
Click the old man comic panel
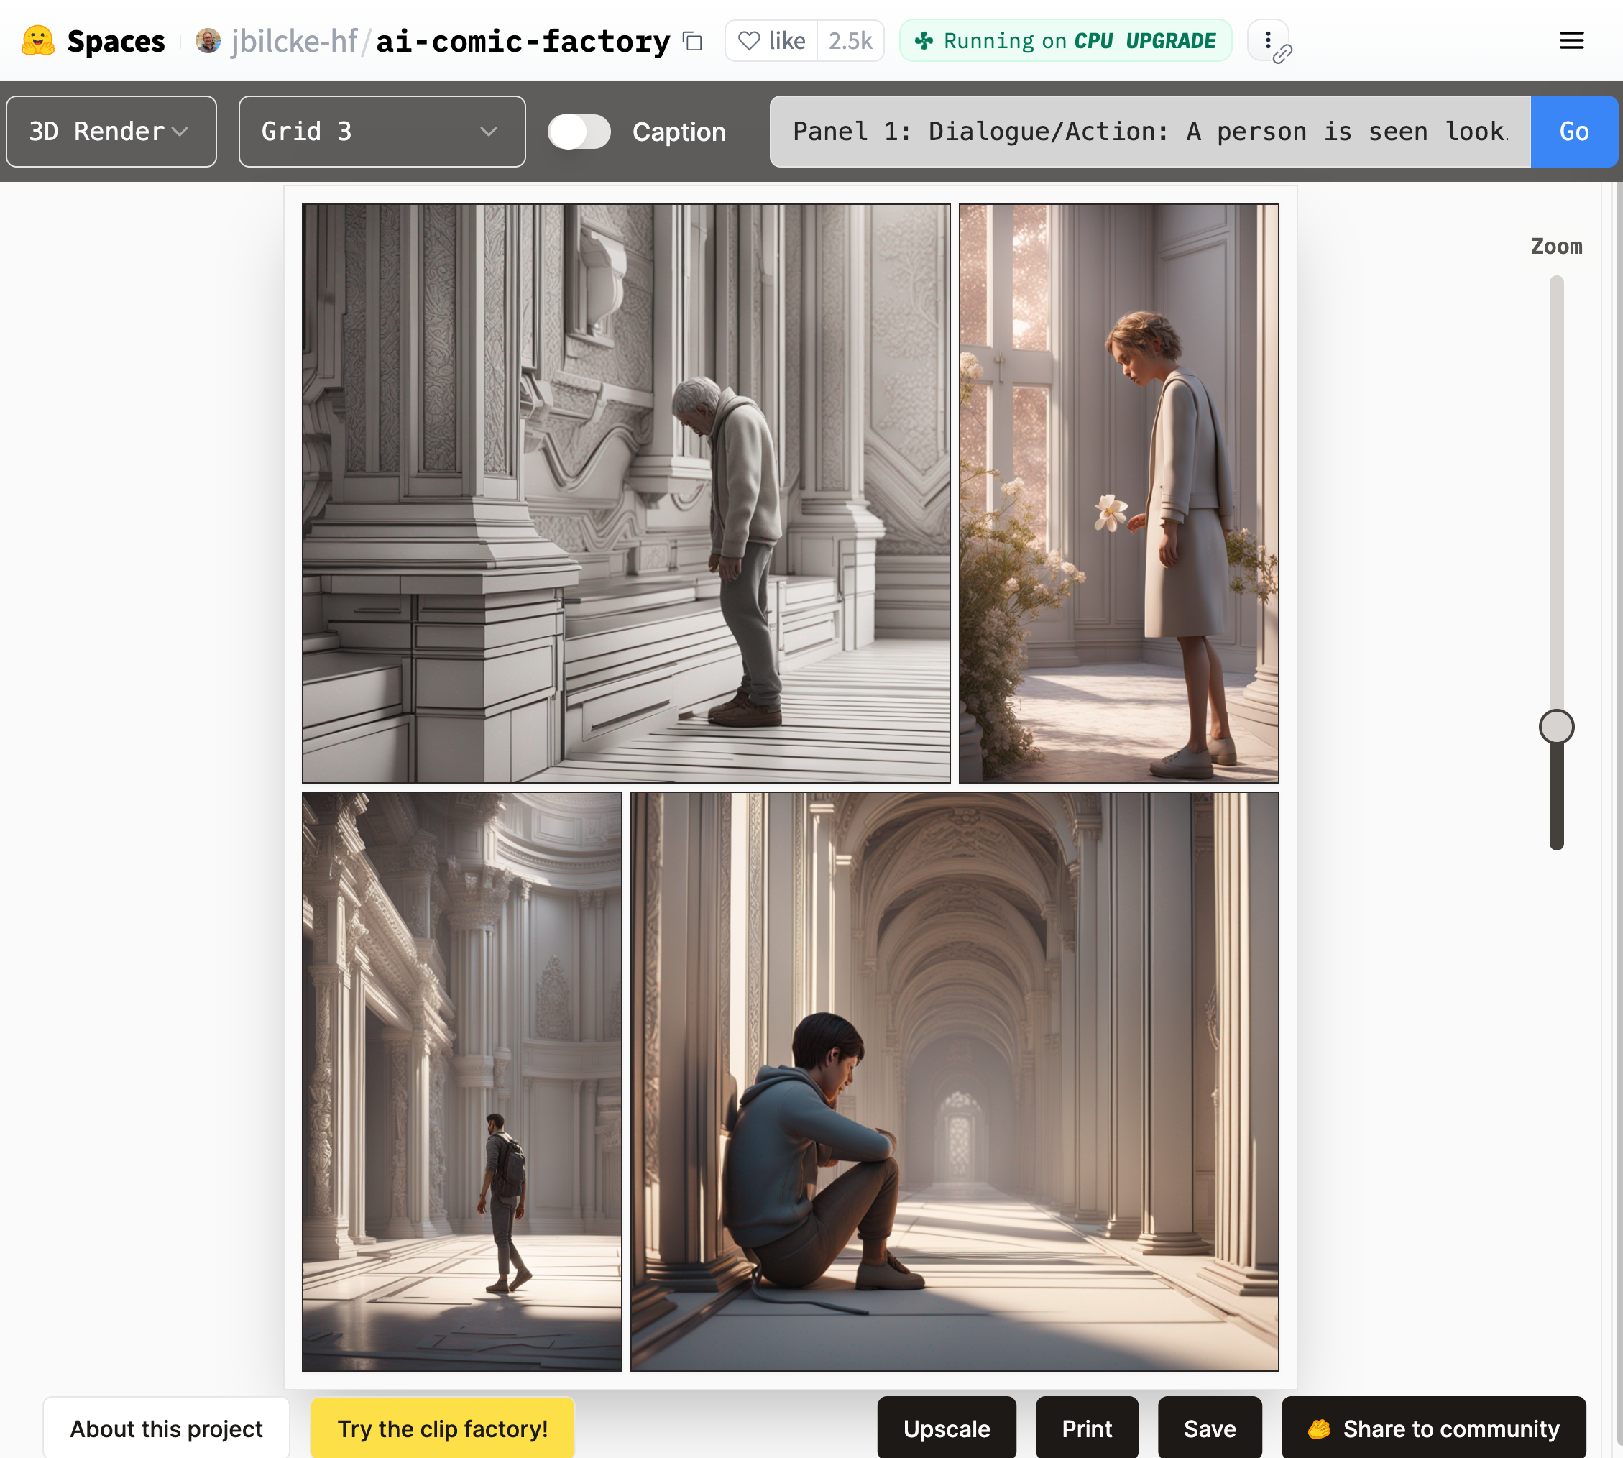(x=625, y=492)
